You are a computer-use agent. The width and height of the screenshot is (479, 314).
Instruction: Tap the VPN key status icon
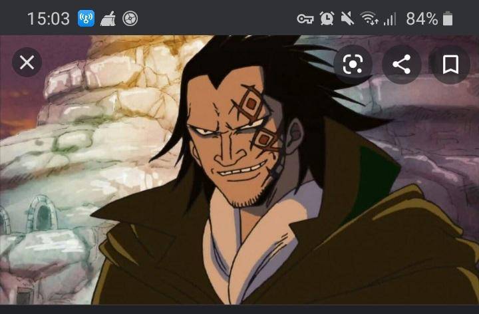pos(305,19)
